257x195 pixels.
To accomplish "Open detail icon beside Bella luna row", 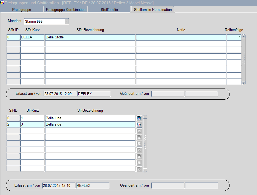I will tap(139, 118).
